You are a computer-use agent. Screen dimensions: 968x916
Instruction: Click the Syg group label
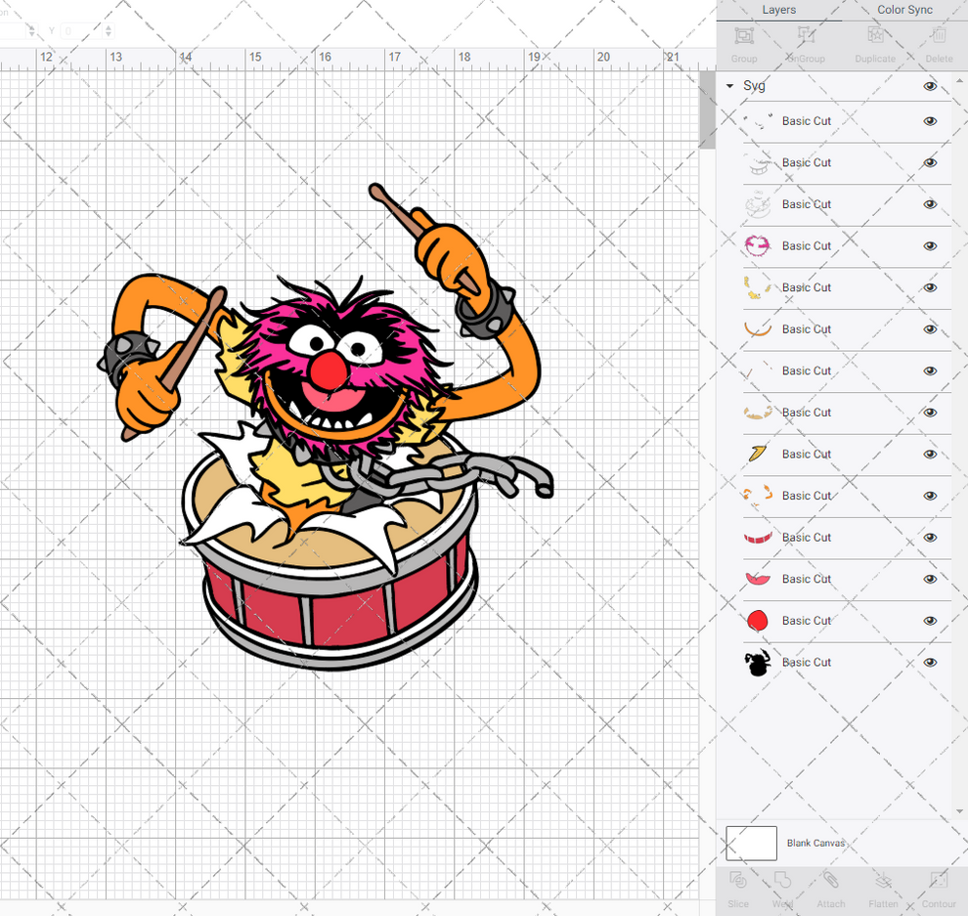tap(754, 86)
